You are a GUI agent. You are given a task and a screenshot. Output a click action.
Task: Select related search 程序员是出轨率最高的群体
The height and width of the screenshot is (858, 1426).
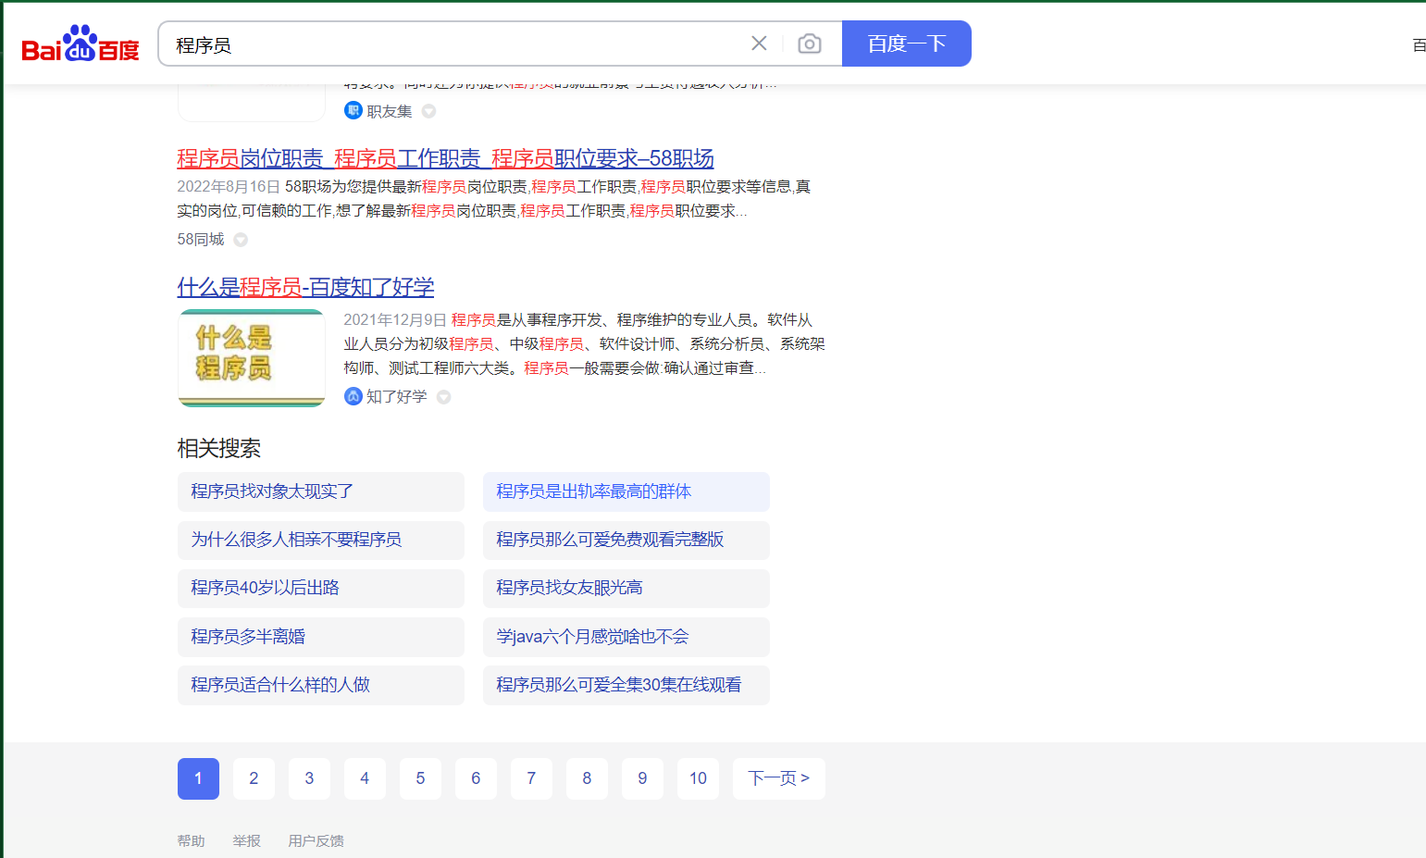[x=626, y=491]
